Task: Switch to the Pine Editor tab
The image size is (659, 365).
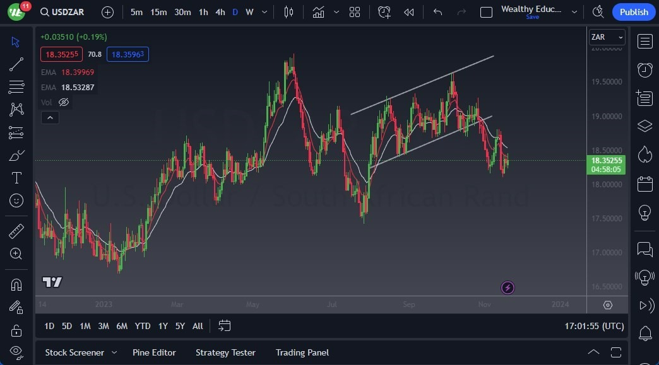Action: 154,352
